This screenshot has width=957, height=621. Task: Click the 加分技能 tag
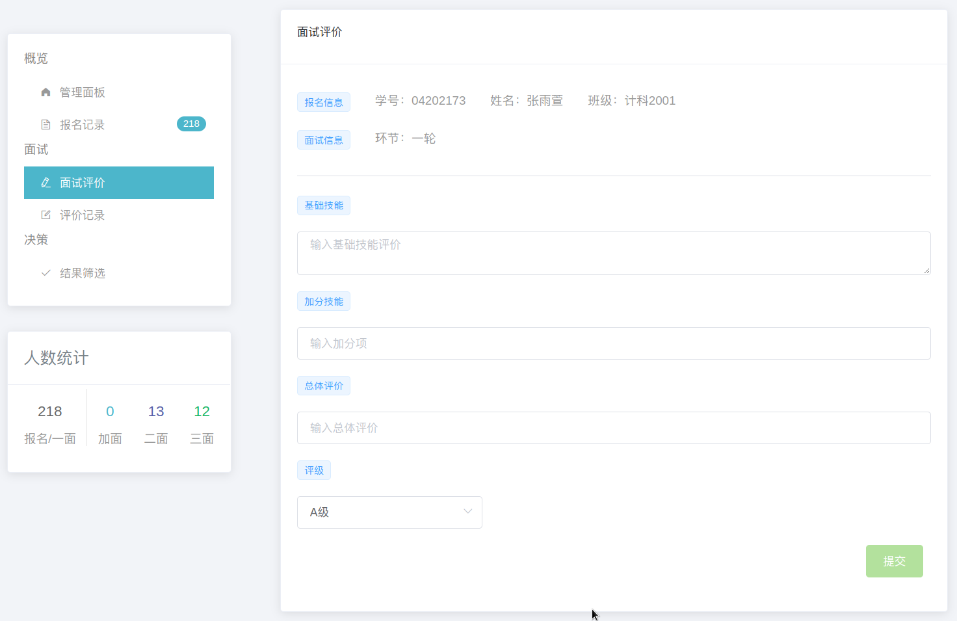324,301
